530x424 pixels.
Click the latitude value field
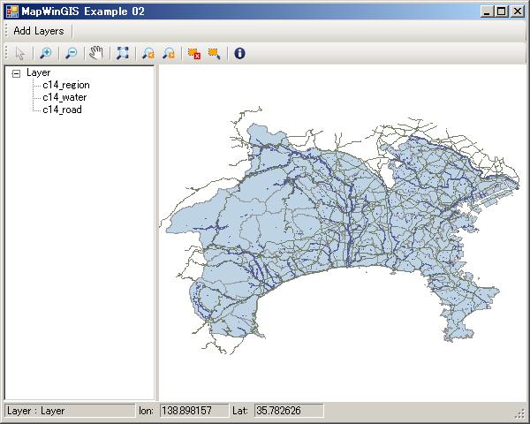point(288,411)
